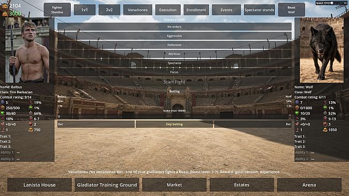Screen dimensions: 349x196
Task: Click text 'Combat rating: 9/14'
Action: click(x=16, y=97)
